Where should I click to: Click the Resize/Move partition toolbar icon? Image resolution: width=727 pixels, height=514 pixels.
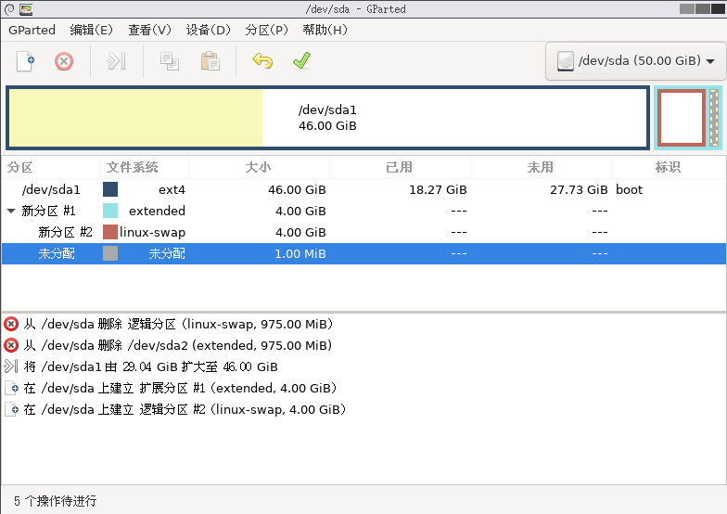click(x=116, y=61)
